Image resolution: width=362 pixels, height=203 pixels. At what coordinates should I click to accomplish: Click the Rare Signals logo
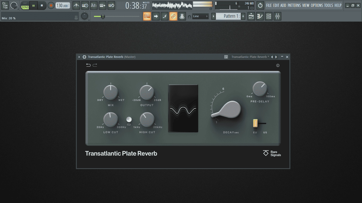[272, 153]
